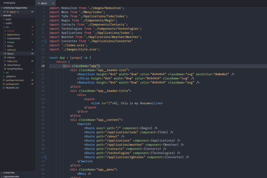Image resolution: width=267 pixels, height=178 pixels.
Task: Click the JS icon of index.js file
Action: click(x=5, y=57)
